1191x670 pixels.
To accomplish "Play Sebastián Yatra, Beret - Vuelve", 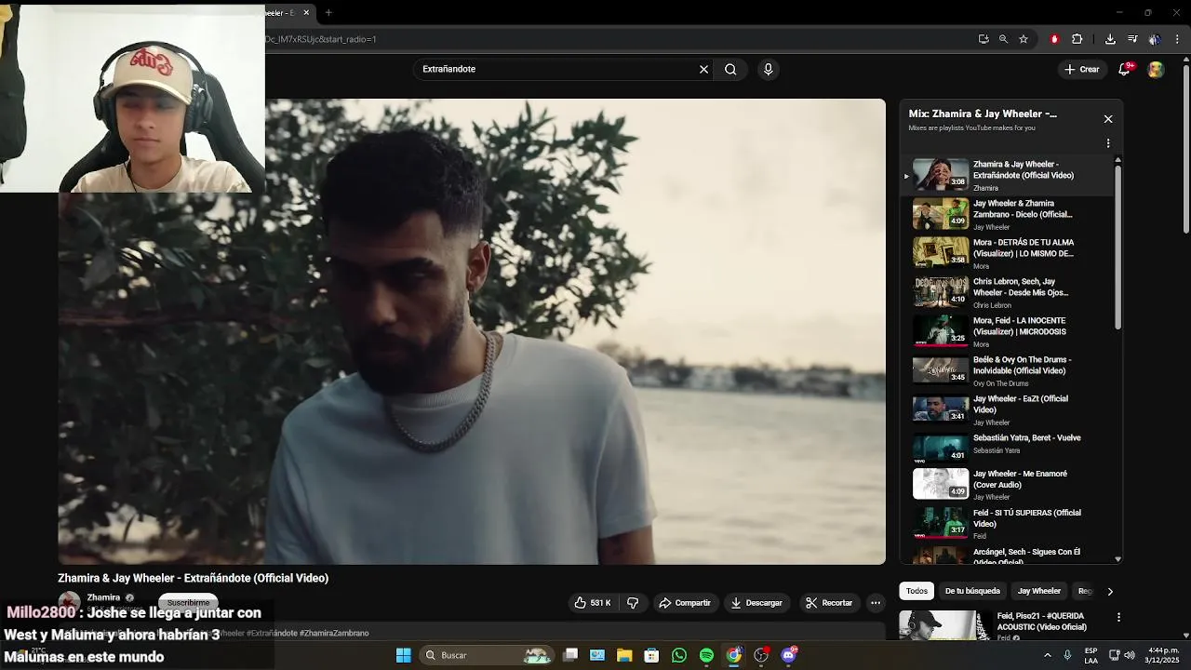I will click(1007, 447).
